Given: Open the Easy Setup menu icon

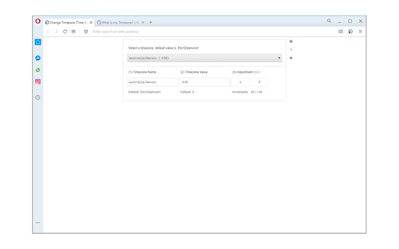Looking at the screenshot, I should 361,31.
